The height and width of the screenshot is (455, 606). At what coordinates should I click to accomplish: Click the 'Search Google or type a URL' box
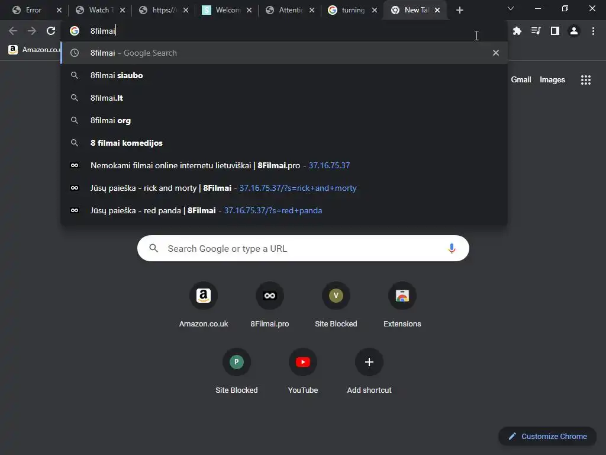click(x=303, y=248)
